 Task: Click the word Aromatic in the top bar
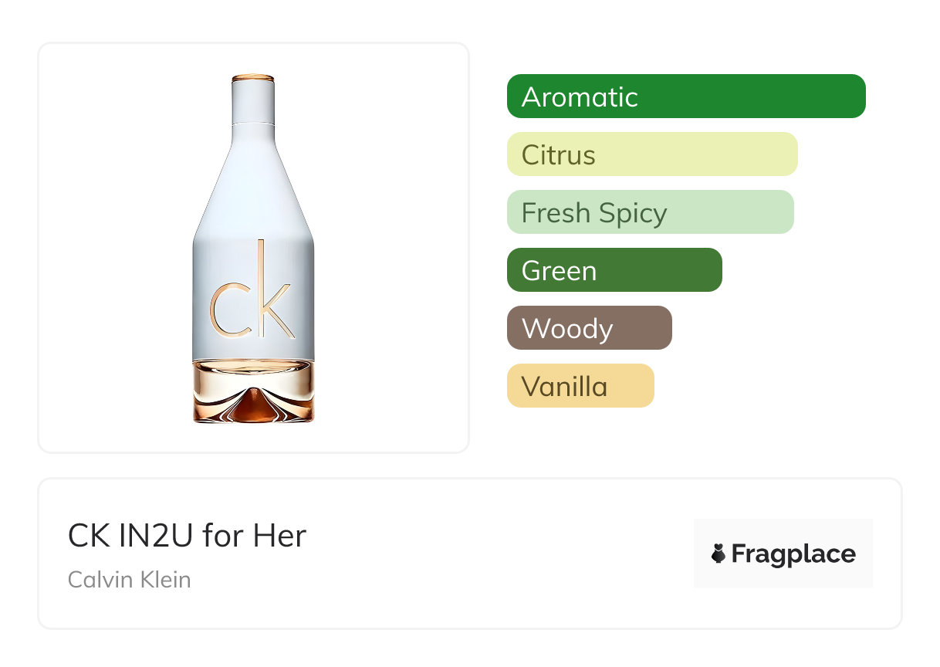tap(580, 97)
